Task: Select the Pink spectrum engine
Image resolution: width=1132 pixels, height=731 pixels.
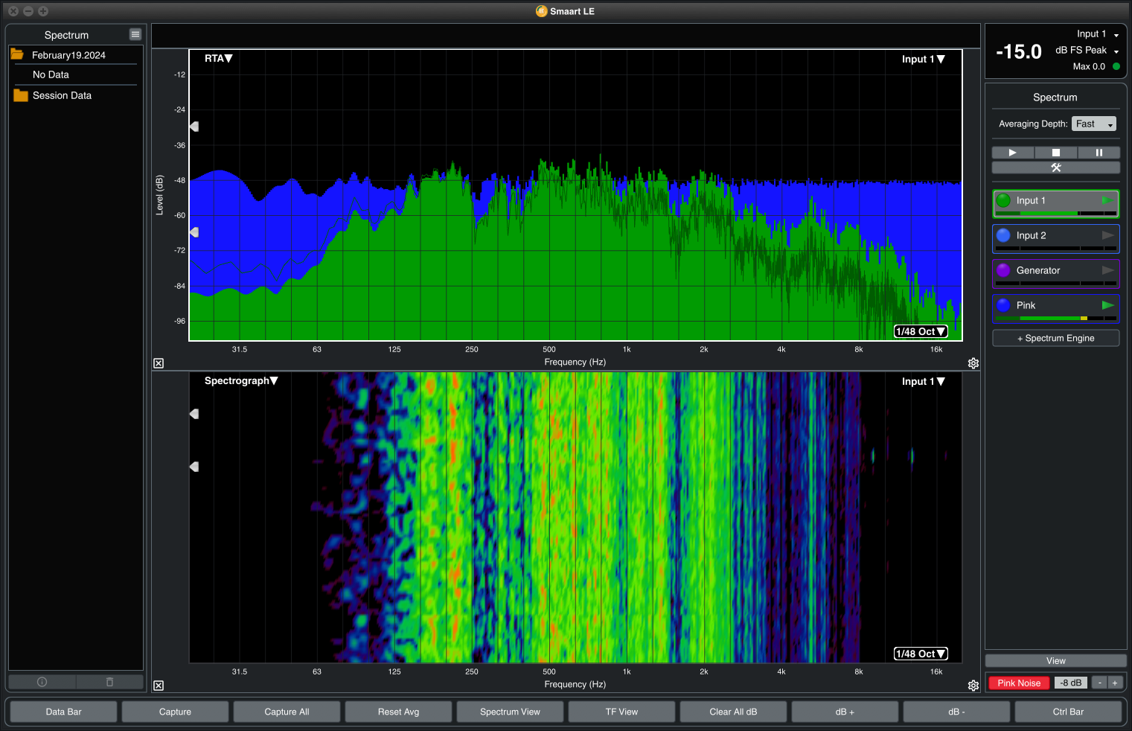Action: [1055, 308]
